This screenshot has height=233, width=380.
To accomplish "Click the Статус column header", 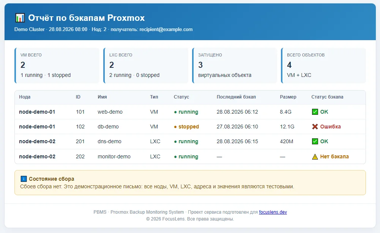I will point(181,97).
